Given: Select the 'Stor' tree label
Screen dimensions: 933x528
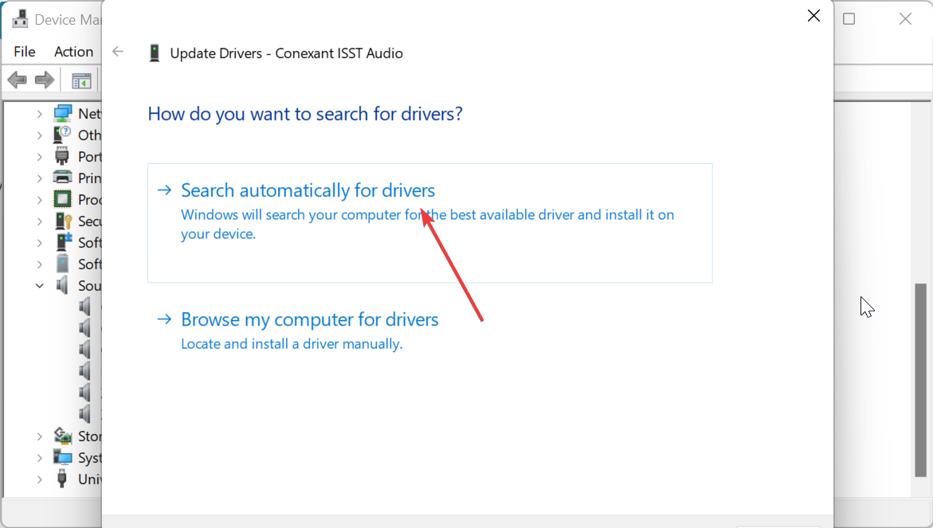Looking at the screenshot, I should (x=89, y=436).
